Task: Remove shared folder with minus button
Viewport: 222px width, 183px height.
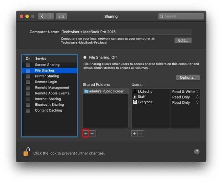Action: [x=92, y=133]
